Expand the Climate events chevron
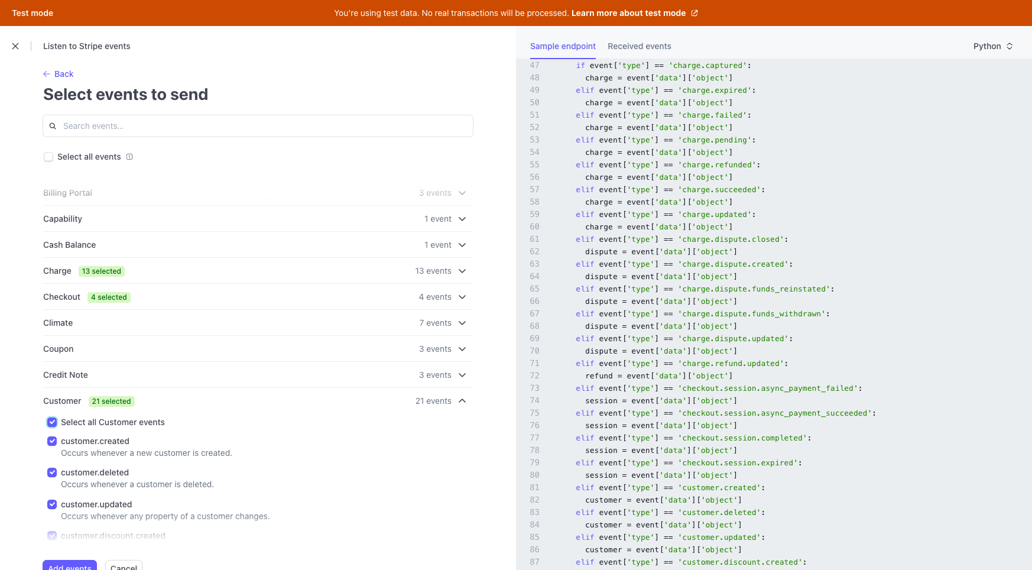 click(x=462, y=323)
